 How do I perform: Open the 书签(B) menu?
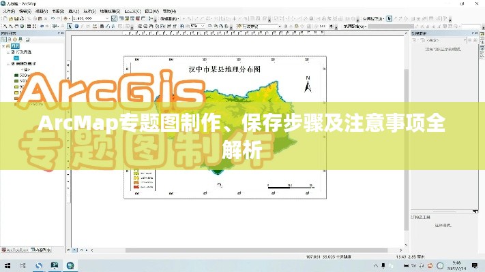pos(58,12)
